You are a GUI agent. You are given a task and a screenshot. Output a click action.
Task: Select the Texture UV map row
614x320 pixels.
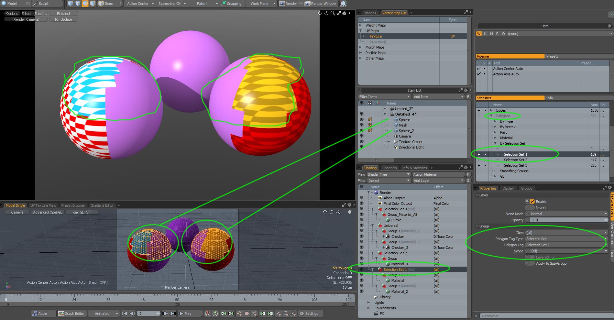point(412,36)
